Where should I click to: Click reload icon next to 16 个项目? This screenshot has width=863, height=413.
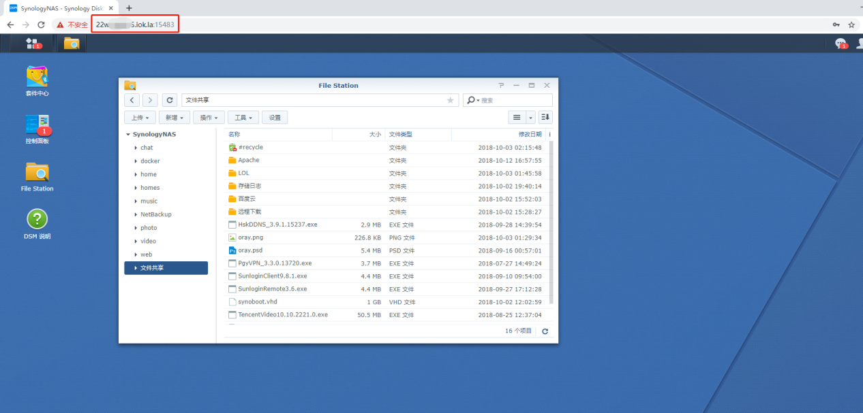click(x=545, y=331)
